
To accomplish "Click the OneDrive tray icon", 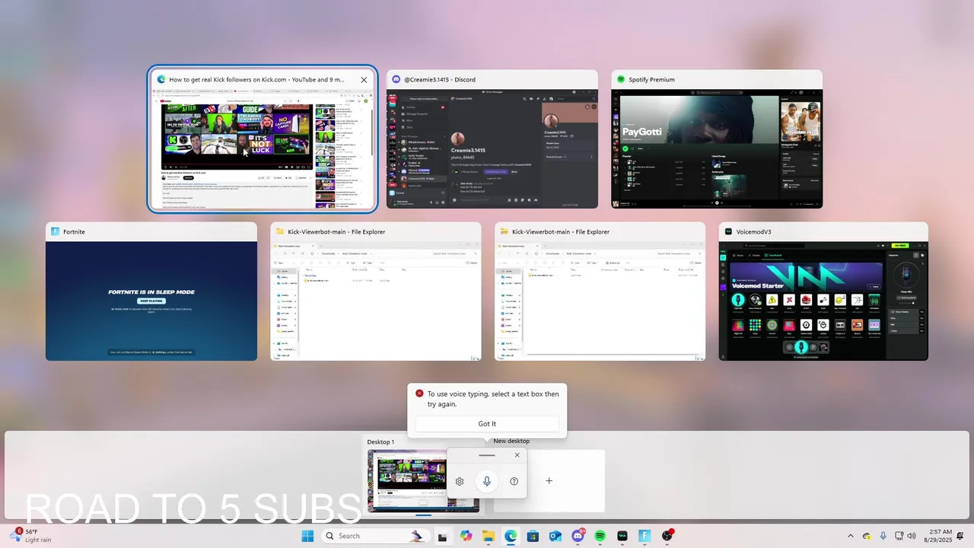I will click(867, 536).
